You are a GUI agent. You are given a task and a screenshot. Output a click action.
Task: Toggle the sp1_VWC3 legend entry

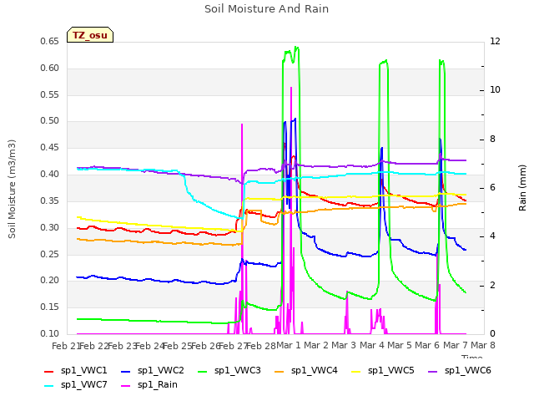pyautogui.click(x=229, y=371)
